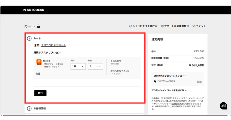Click the 小計 ¥932,800 value

click(x=199, y=51)
